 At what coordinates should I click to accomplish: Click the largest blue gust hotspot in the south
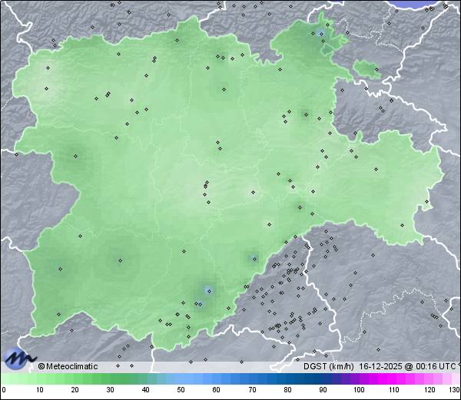(207, 291)
